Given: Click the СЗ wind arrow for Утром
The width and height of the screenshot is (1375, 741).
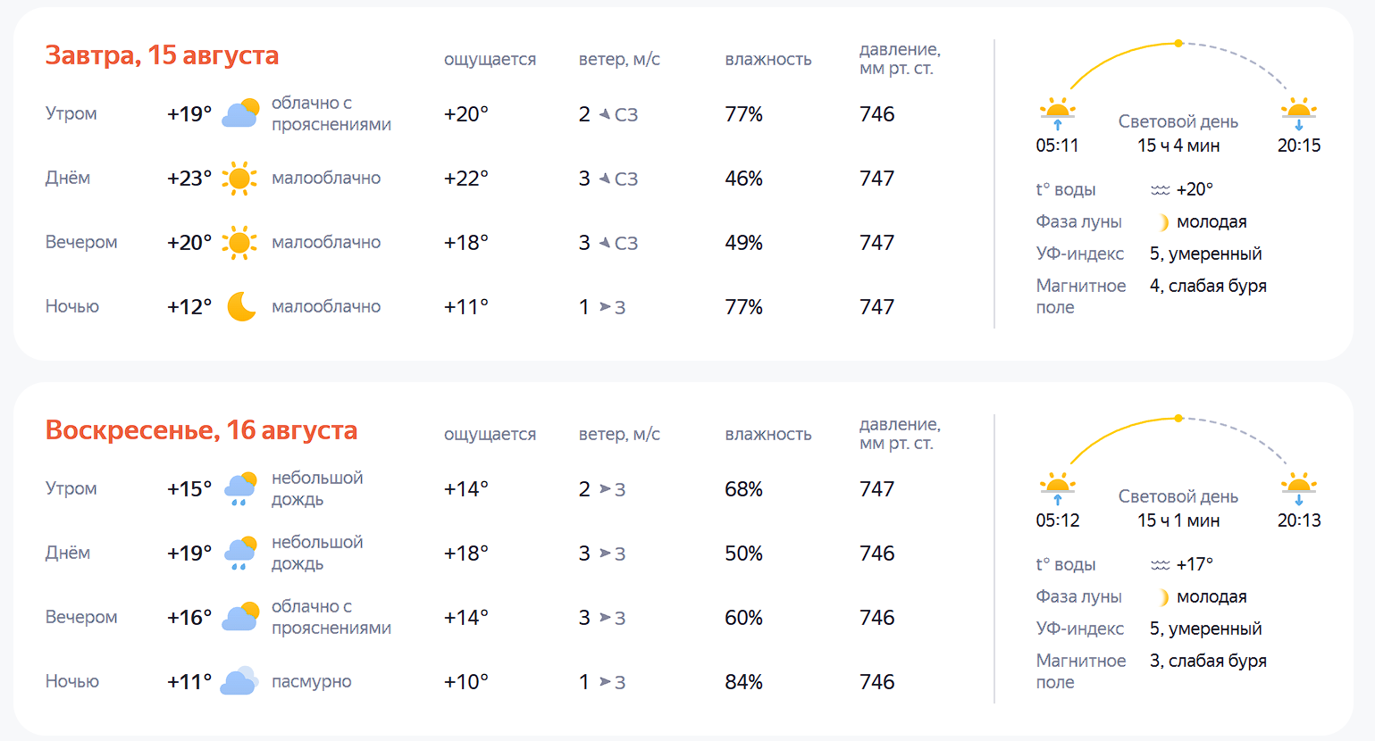Looking at the screenshot, I should click(x=605, y=114).
